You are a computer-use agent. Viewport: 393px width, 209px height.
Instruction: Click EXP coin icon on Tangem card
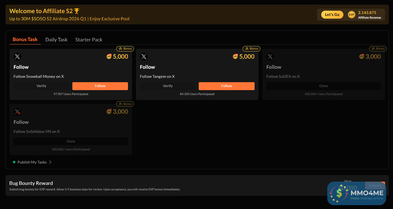(x=235, y=56)
